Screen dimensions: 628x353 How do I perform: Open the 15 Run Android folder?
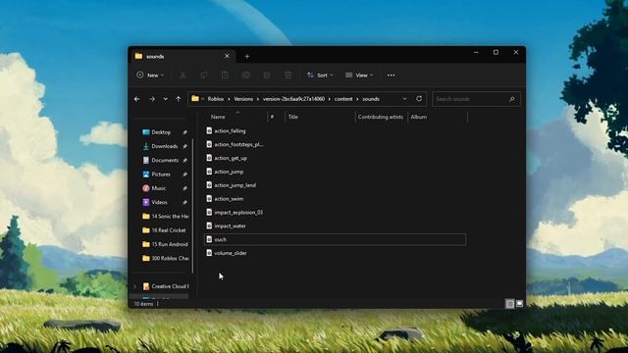click(165, 244)
